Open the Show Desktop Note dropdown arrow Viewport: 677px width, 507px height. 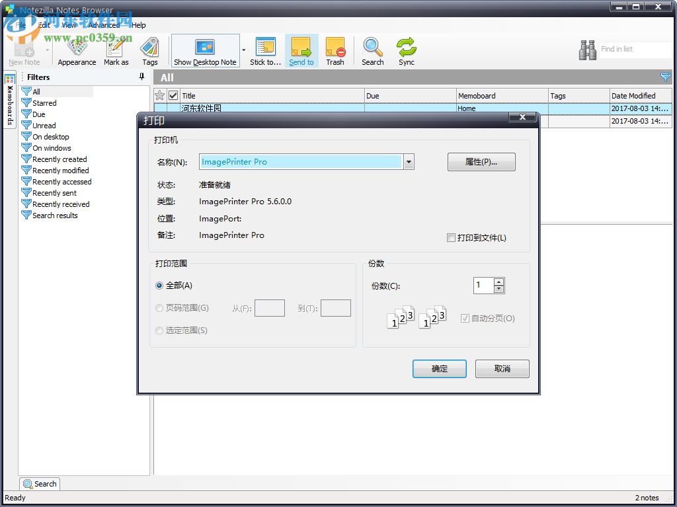pyautogui.click(x=243, y=51)
